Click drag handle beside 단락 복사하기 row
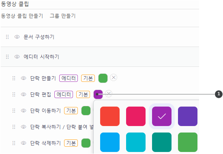This screenshot has height=154, width=223. (x=14, y=127)
